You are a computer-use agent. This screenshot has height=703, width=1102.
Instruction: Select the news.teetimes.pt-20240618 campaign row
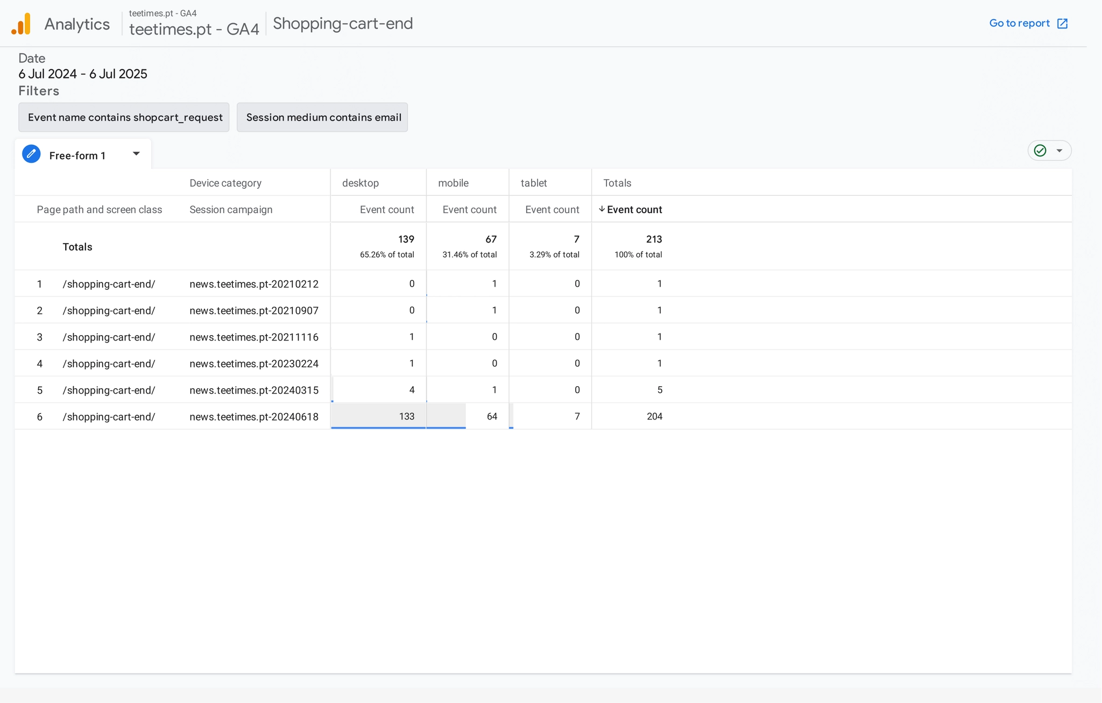[x=254, y=416]
